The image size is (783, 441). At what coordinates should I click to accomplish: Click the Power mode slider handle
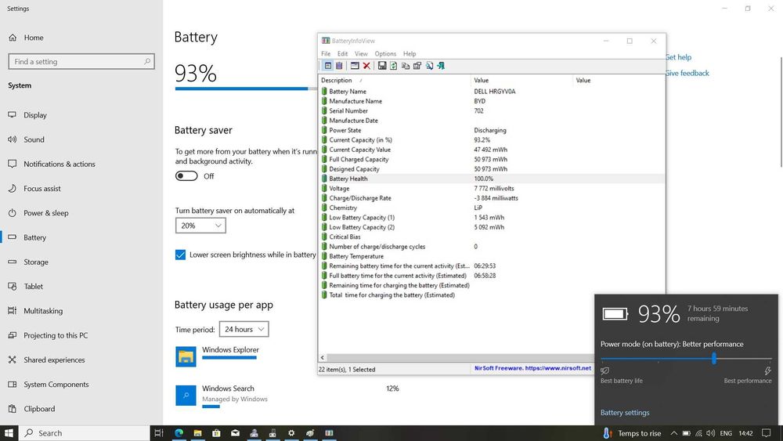point(714,358)
